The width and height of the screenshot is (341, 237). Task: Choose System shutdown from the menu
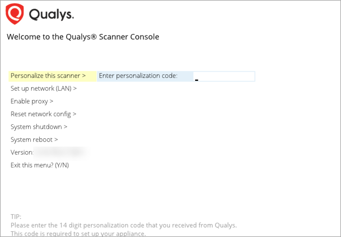click(x=39, y=127)
